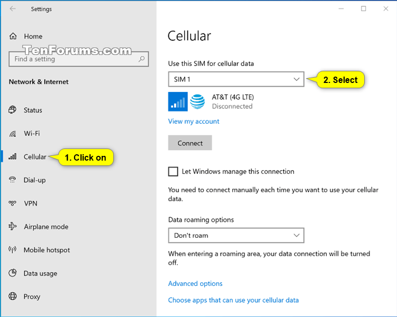
Task: Open Airplane mode via plane icon
Action: [12, 226]
